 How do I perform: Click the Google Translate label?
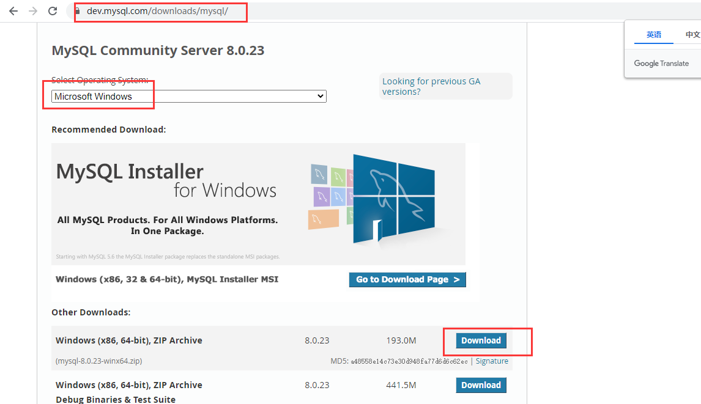pyautogui.click(x=661, y=64)
